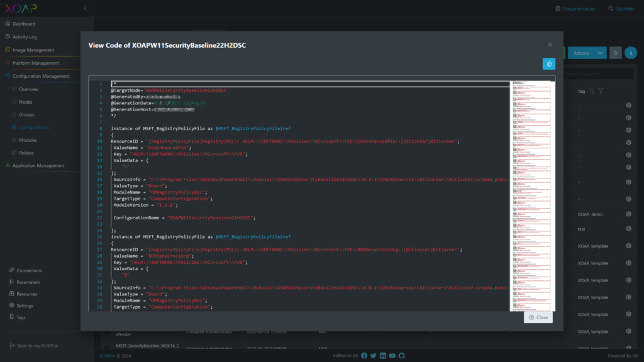The image size is (644, 362).
Task: Click the Documentation book icon
Action: point(558,9)
